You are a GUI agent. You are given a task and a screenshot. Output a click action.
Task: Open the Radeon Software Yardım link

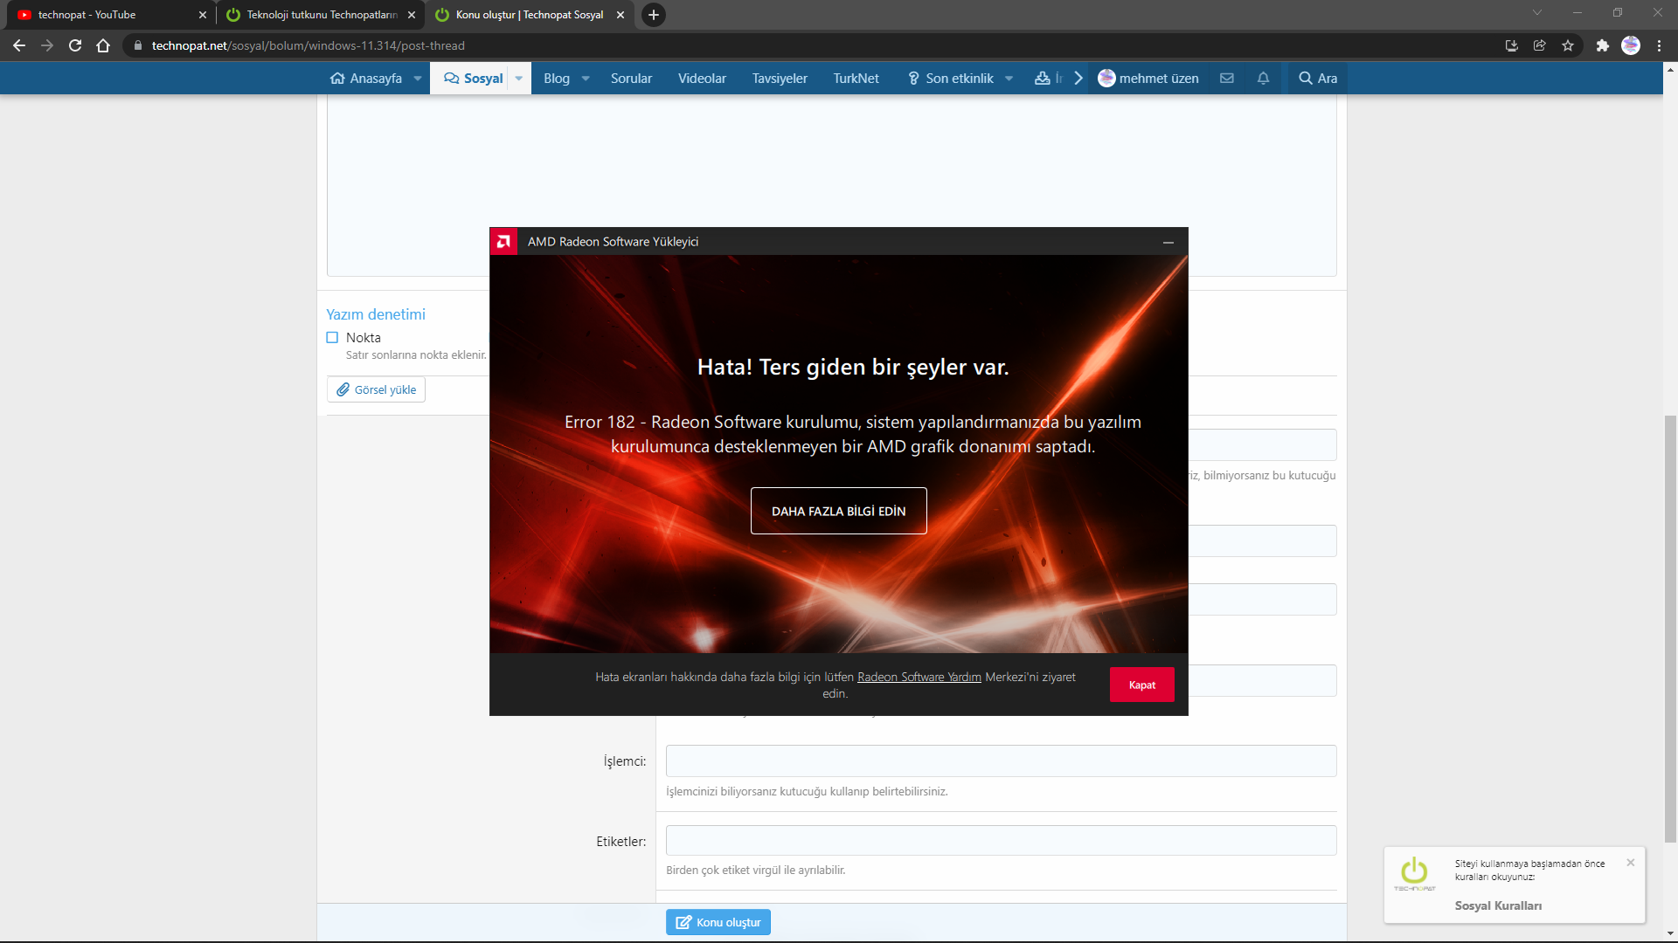pos(919,677)
